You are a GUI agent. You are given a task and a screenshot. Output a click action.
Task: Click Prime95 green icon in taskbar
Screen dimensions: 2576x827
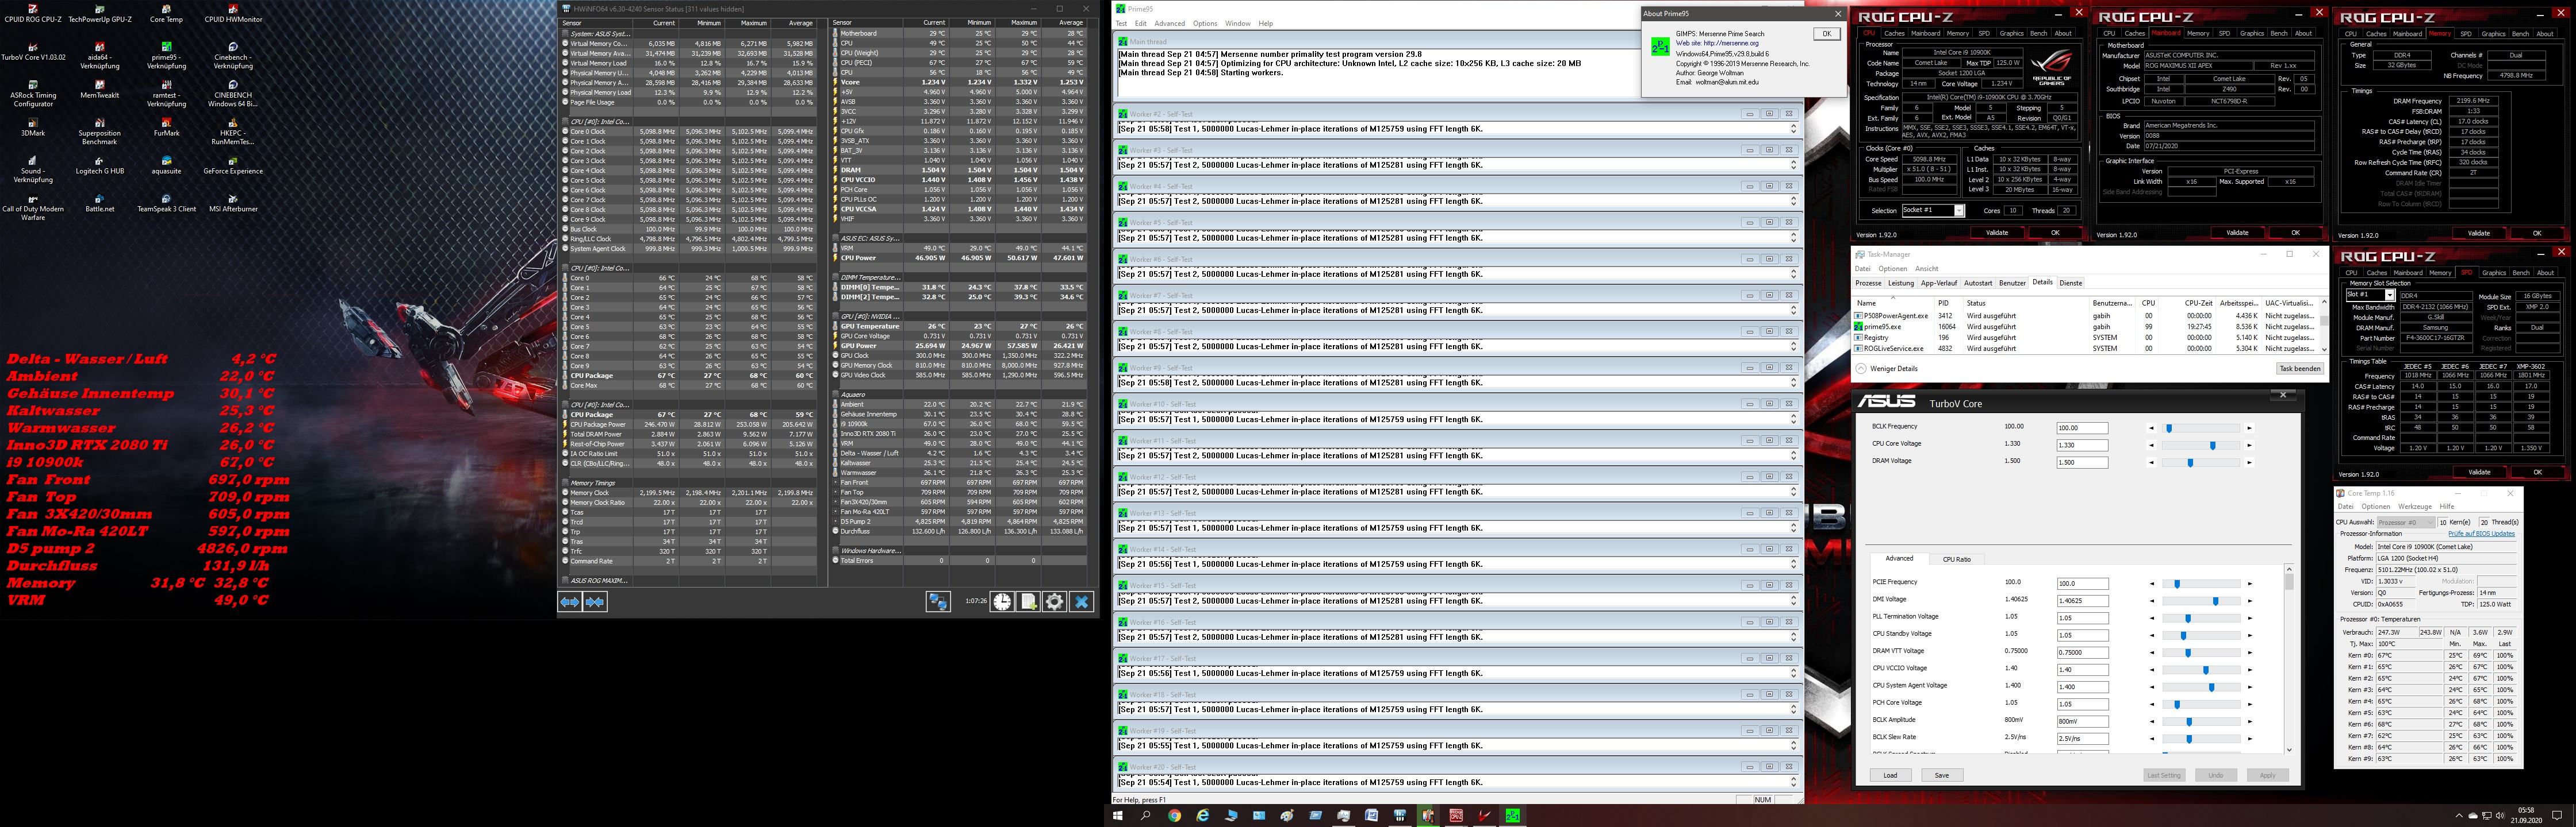tap(1513, 815)
